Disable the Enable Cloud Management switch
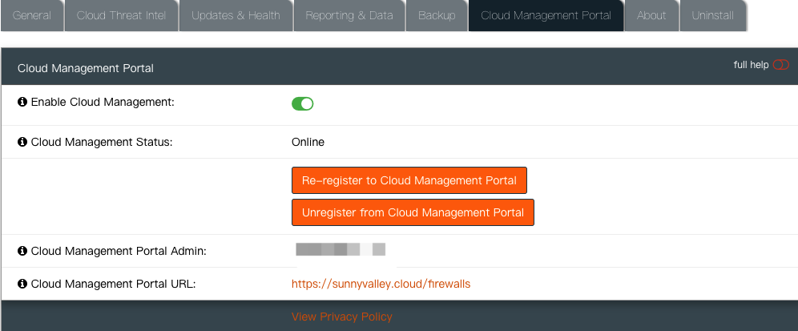 pos(302,103)
